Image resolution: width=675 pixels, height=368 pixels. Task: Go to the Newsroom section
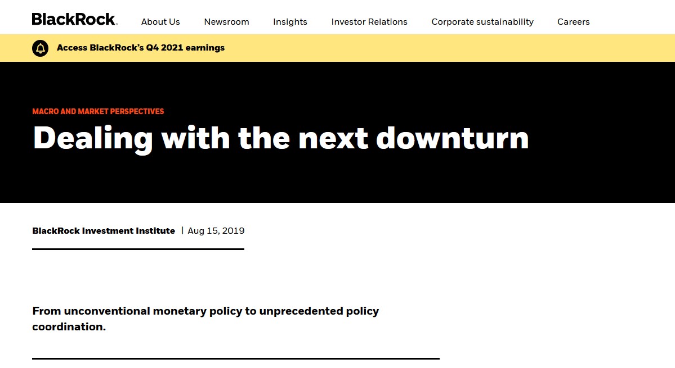pyautogui.click(x=226, y=22)
